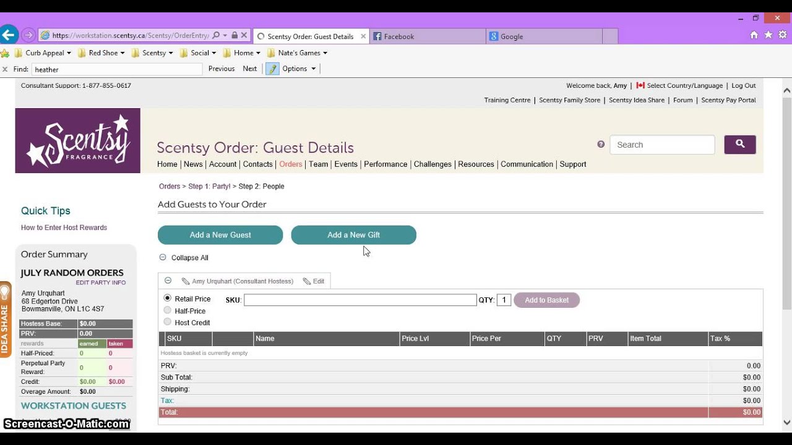
Task: Open the Orders menu item
Action: pyautogui.click(x=291, y=164)
